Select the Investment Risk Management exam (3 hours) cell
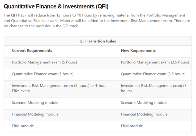This screenshot has width=196, height=136. 154,88
